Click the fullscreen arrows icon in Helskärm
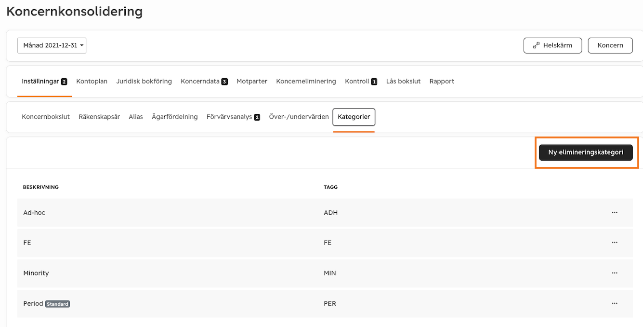The width and height of the screenshot is (643, 327). coord(536,45)
